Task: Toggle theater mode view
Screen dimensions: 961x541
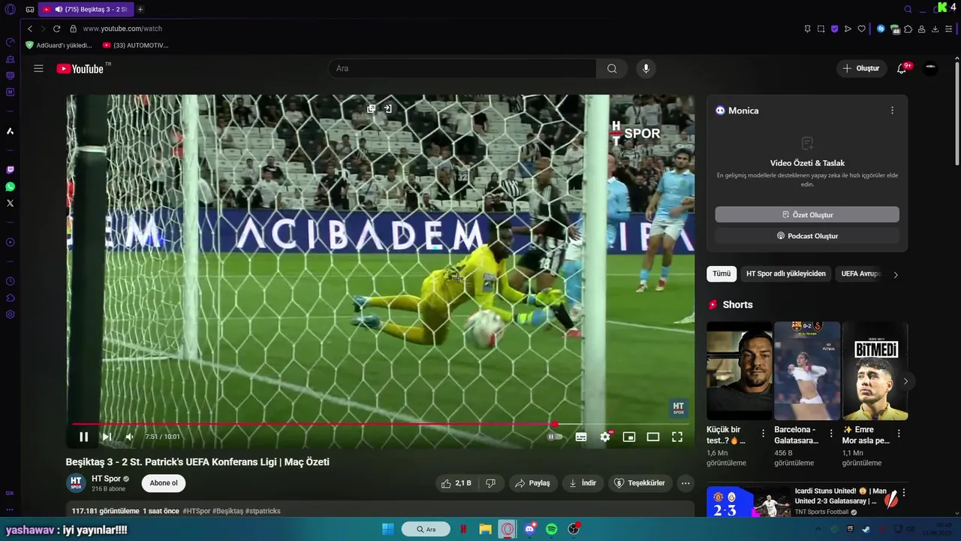Action: tap(653, 437)
